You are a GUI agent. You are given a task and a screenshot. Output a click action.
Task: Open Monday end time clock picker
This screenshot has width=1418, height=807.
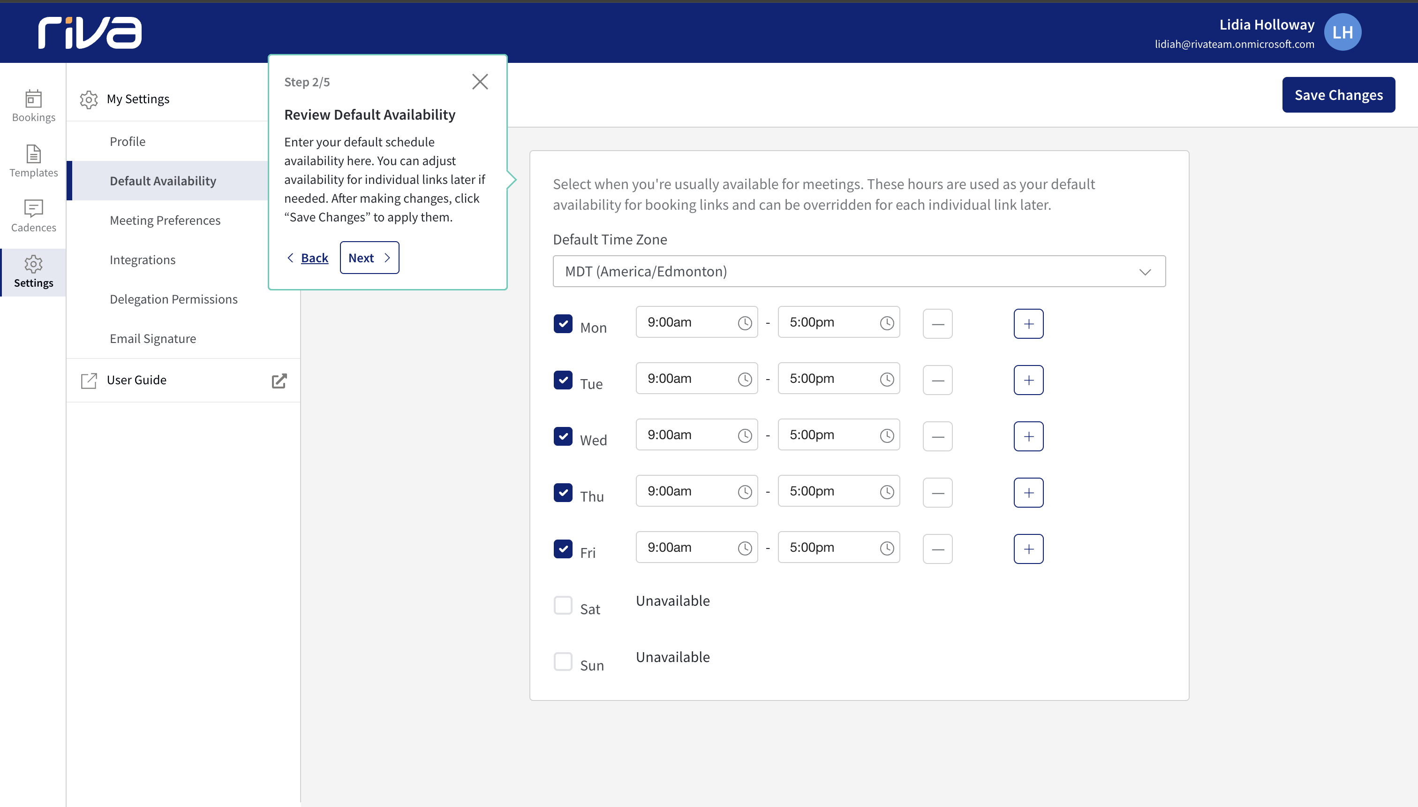[x=887, y=323]
